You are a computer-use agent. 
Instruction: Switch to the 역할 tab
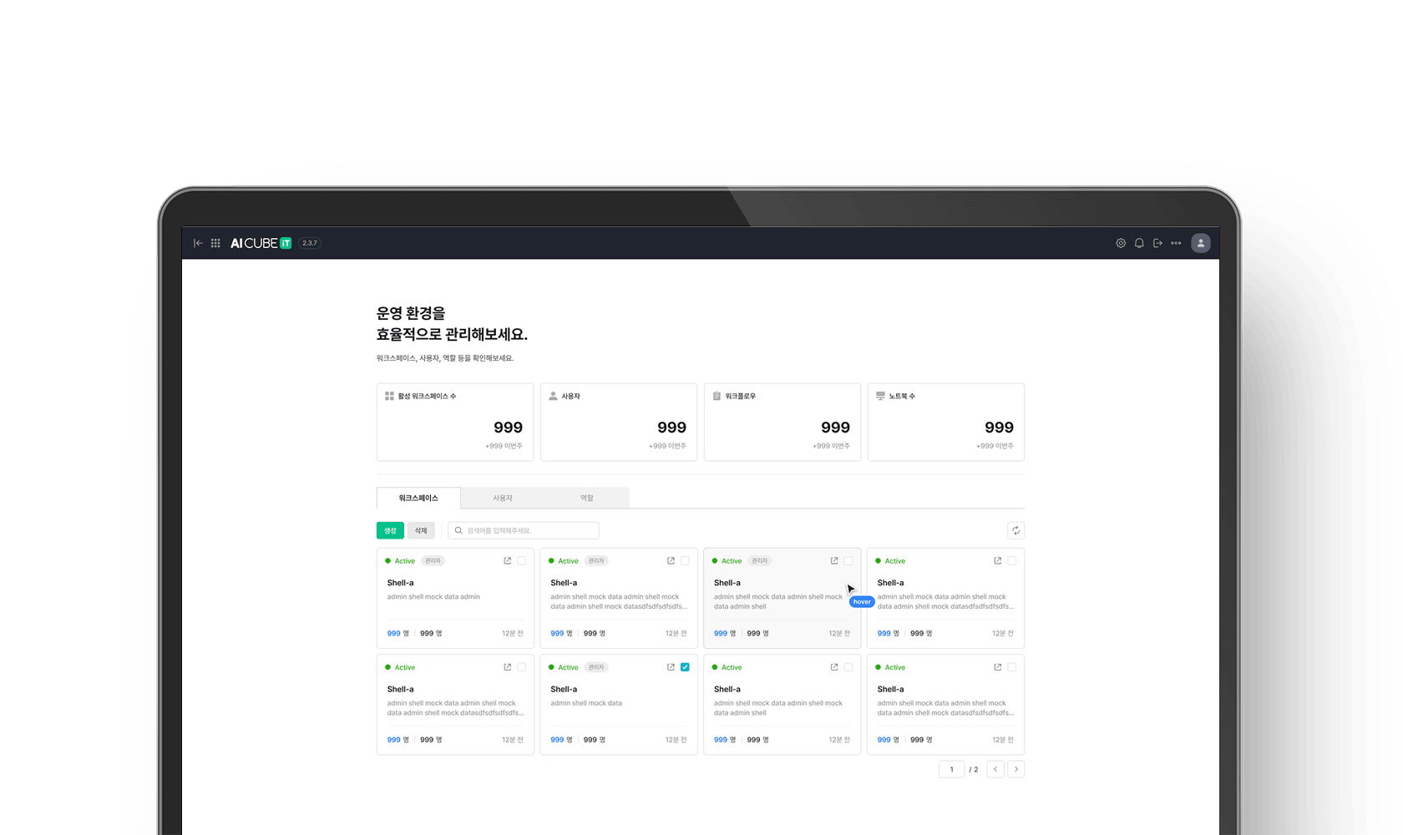(x=587, y=498)
